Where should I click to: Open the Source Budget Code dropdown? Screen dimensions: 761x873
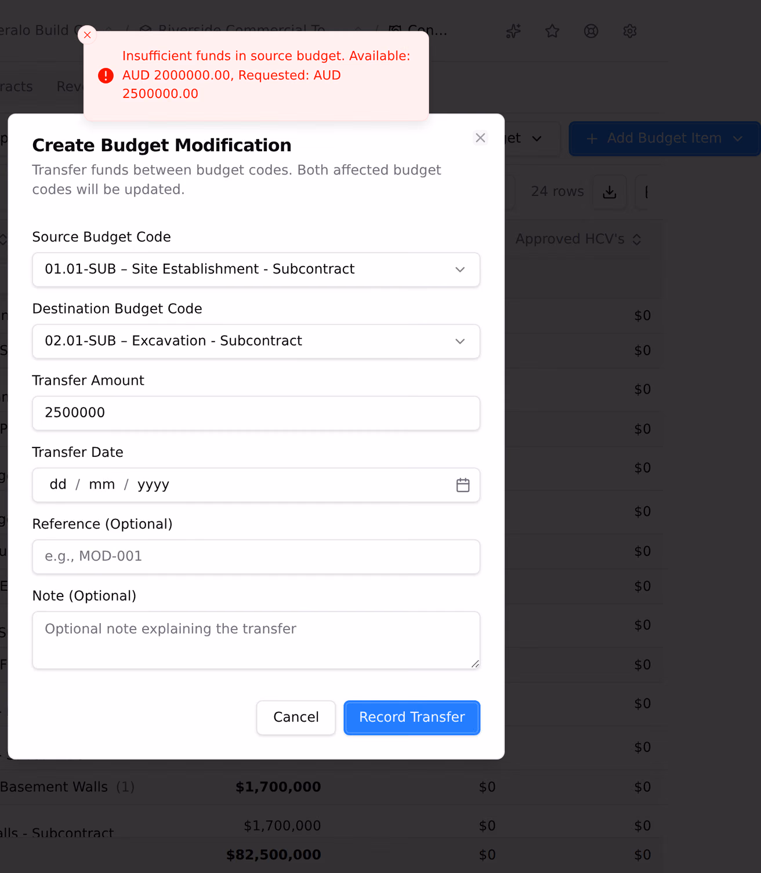tap(256, 270)
